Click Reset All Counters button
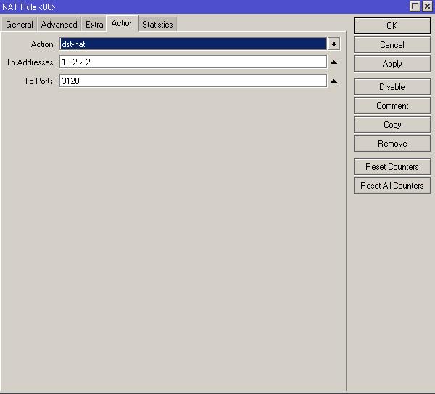Screen dimensions: 435x394 click(392, 186)
